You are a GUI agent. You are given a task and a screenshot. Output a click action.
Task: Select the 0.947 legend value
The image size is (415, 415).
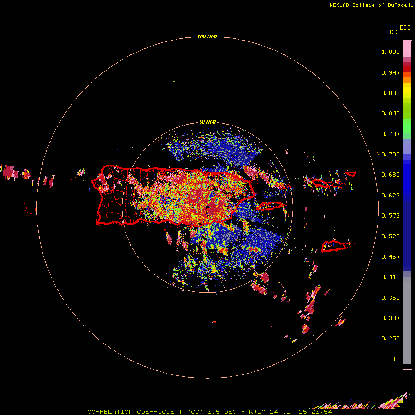click(x=391, y=72)
